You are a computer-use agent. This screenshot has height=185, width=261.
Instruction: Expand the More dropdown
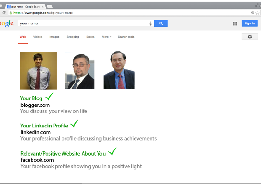pos(107,37)
